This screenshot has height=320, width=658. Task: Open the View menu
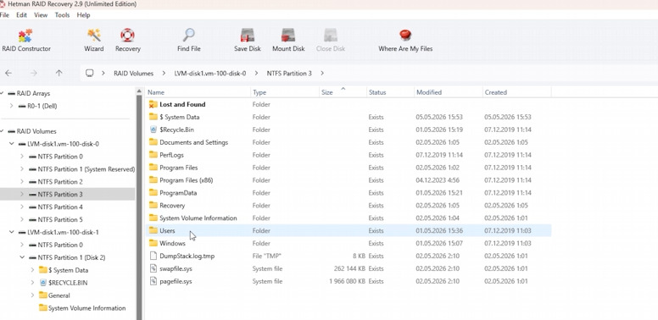tap(41, 15)
